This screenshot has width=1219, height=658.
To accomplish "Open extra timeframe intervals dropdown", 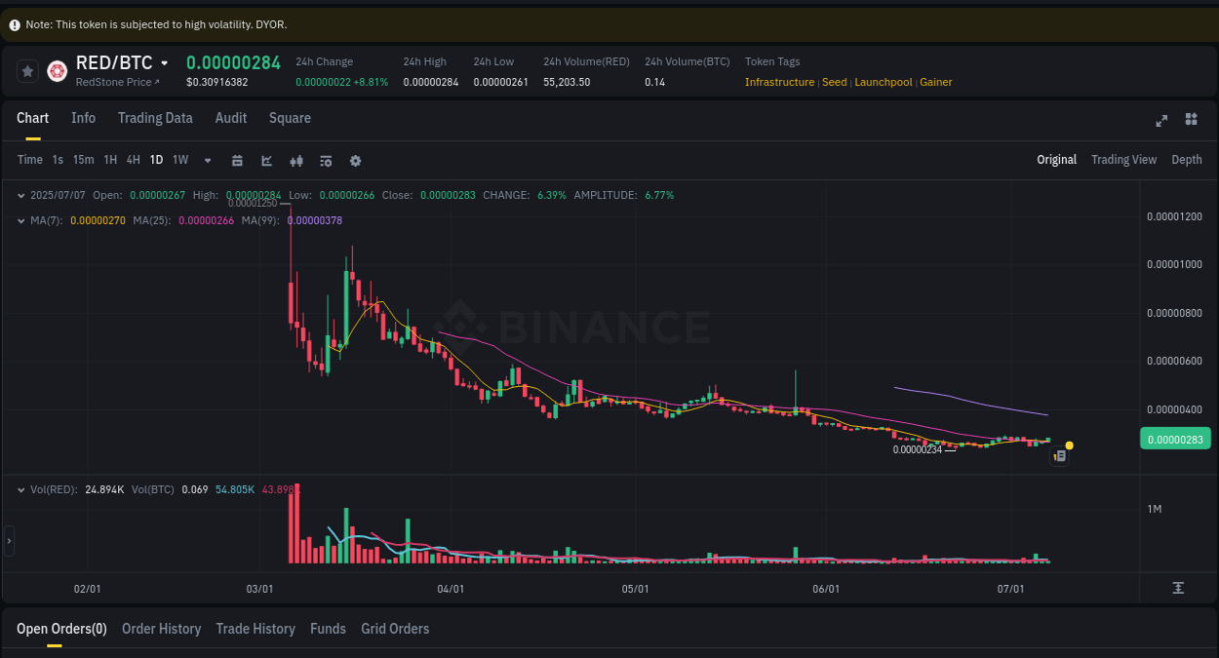I will [x=206, y=160].
